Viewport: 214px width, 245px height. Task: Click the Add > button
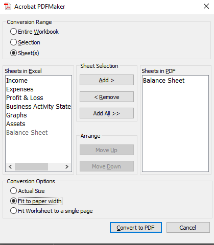click(x=107, y=80)
